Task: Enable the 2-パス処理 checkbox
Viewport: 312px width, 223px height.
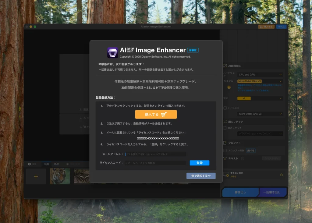Action: pos(225,107)
